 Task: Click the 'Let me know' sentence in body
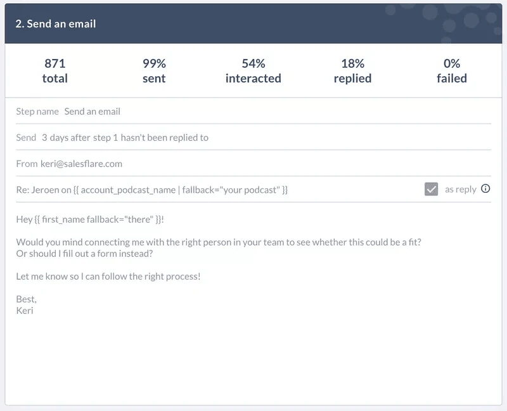(x=108, y=277)
